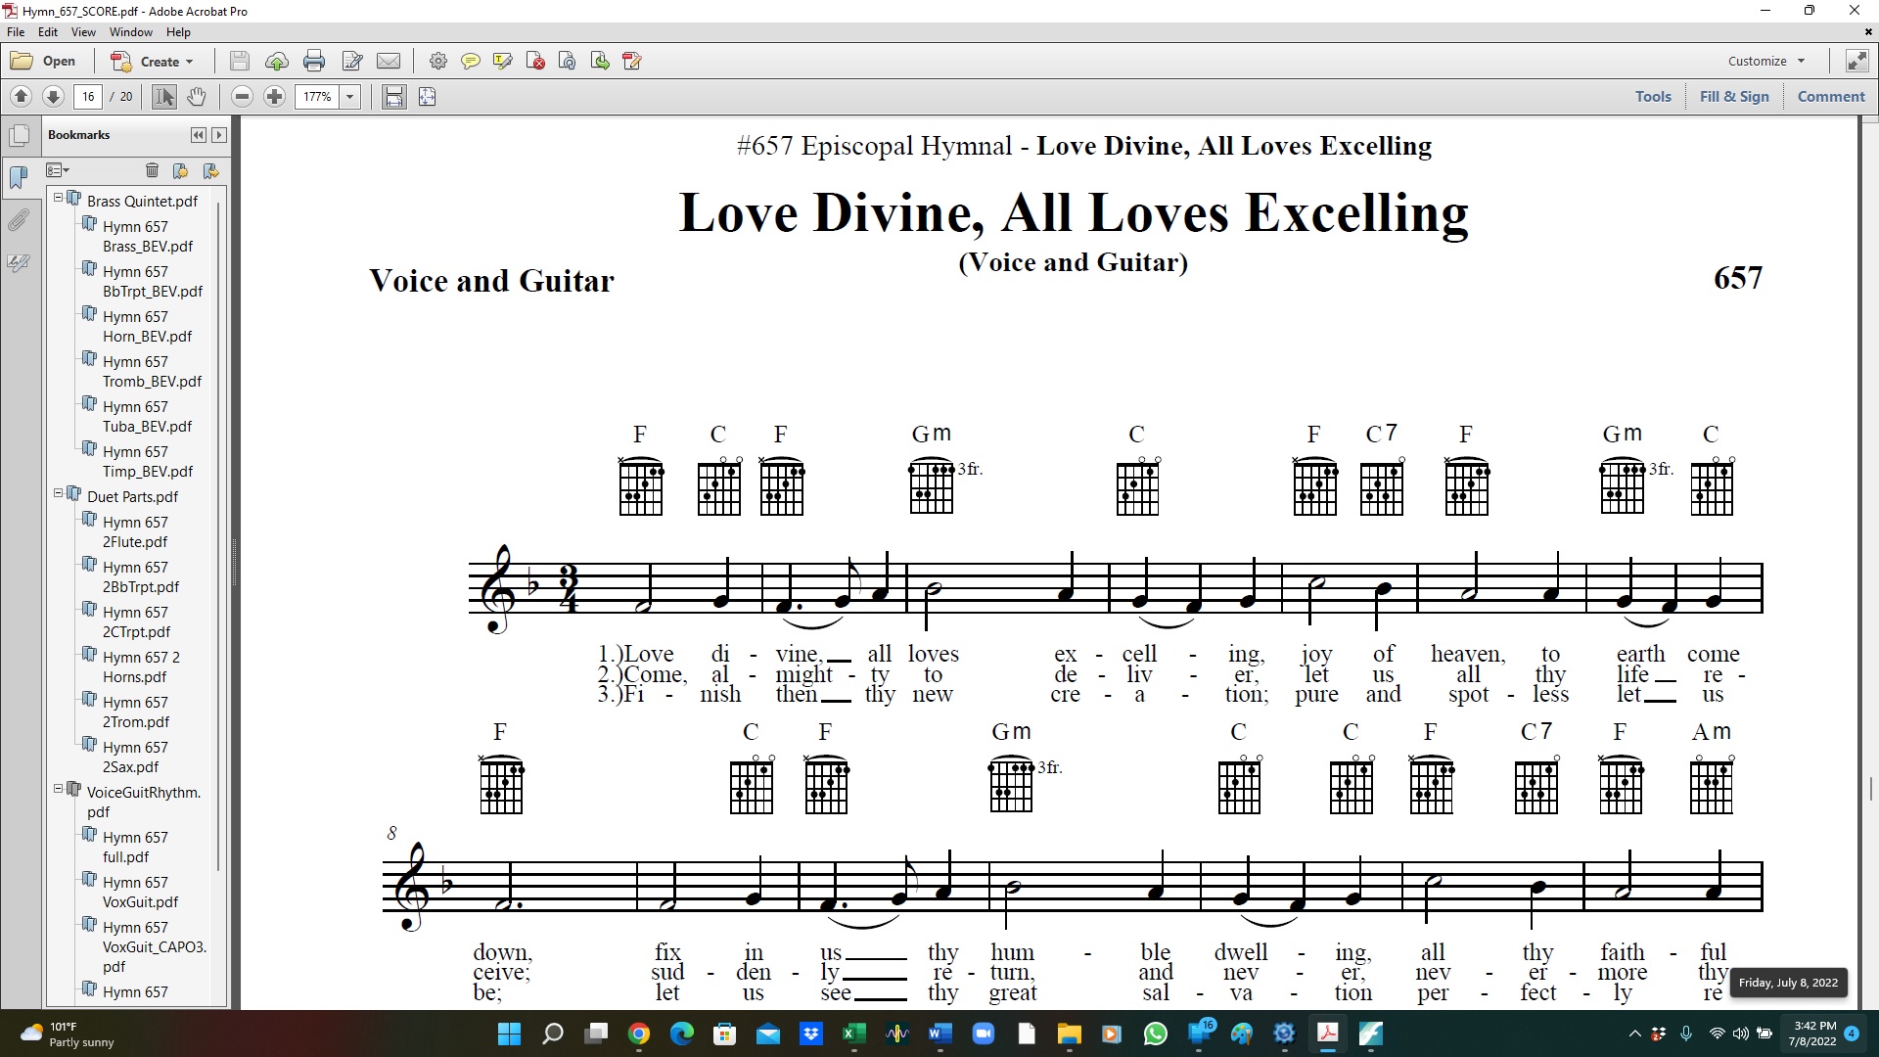The image size is (1879, 1057).
Task: Zoom in with the plus button
Action: point(275,96)
